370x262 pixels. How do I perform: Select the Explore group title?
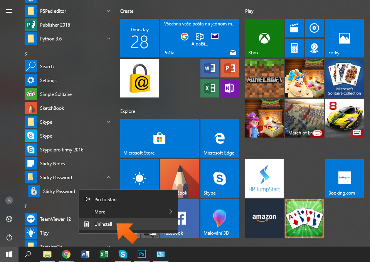pyautogui.click(x=128, y=111)
